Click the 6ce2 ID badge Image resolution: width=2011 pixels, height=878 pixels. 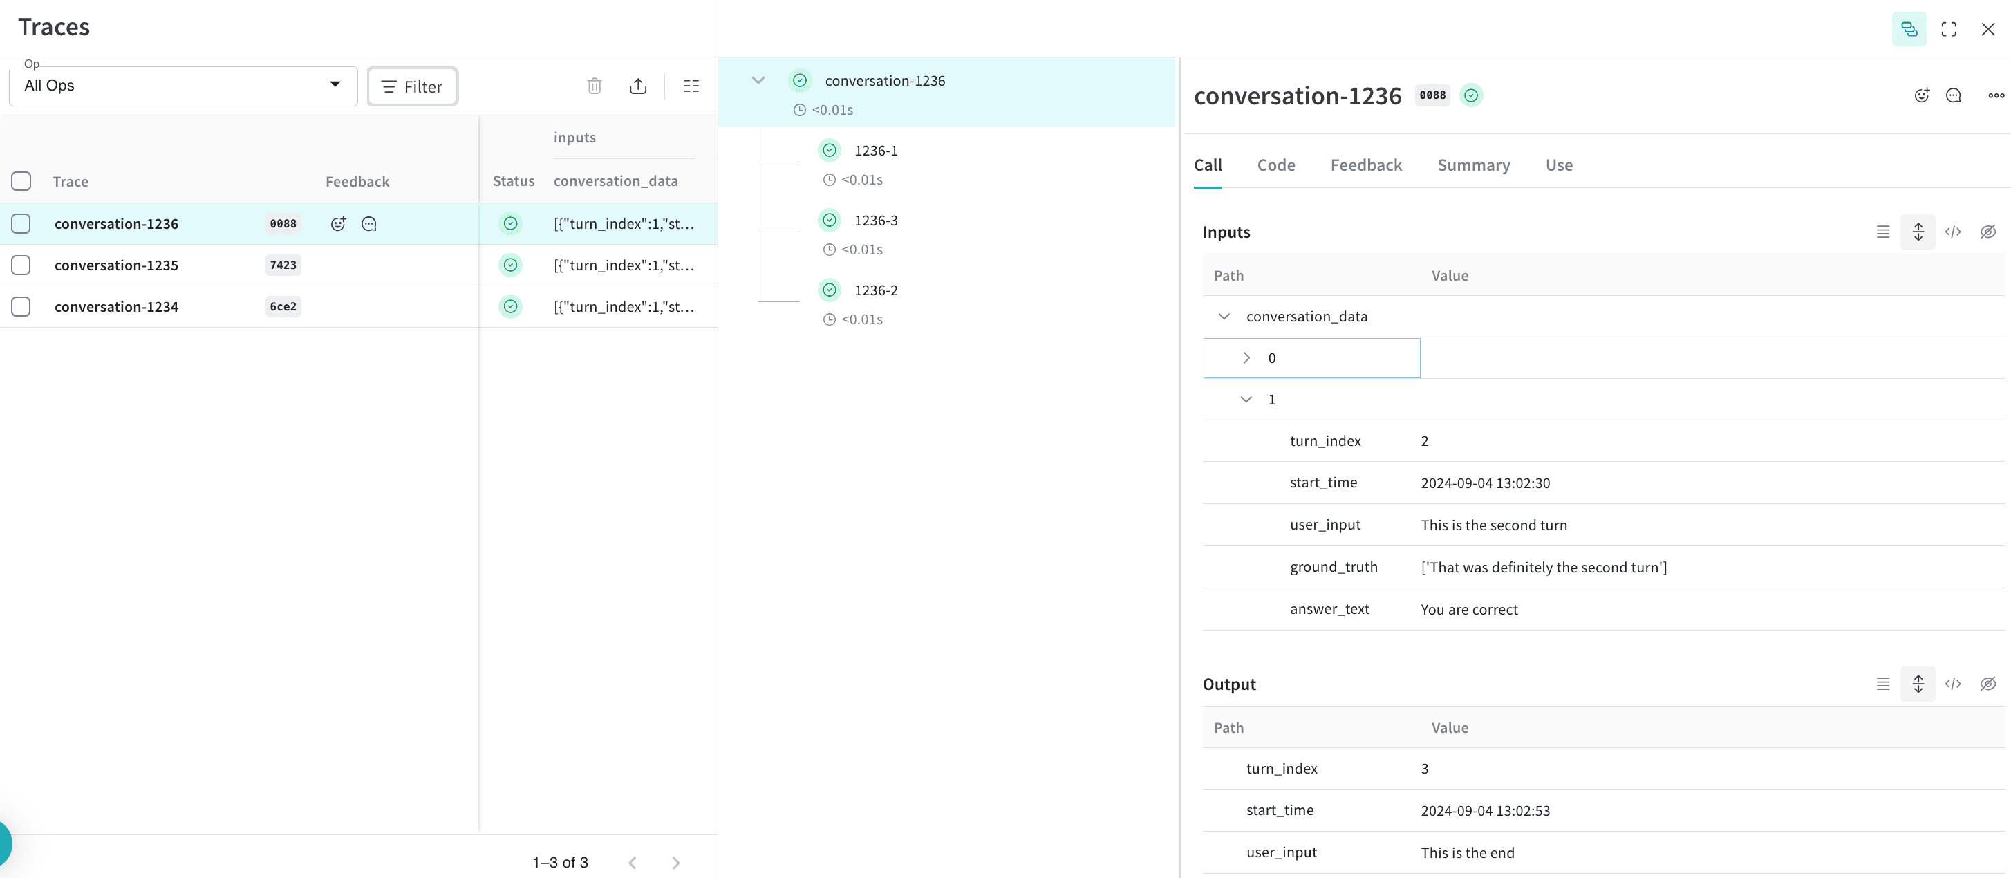(283, 307)
